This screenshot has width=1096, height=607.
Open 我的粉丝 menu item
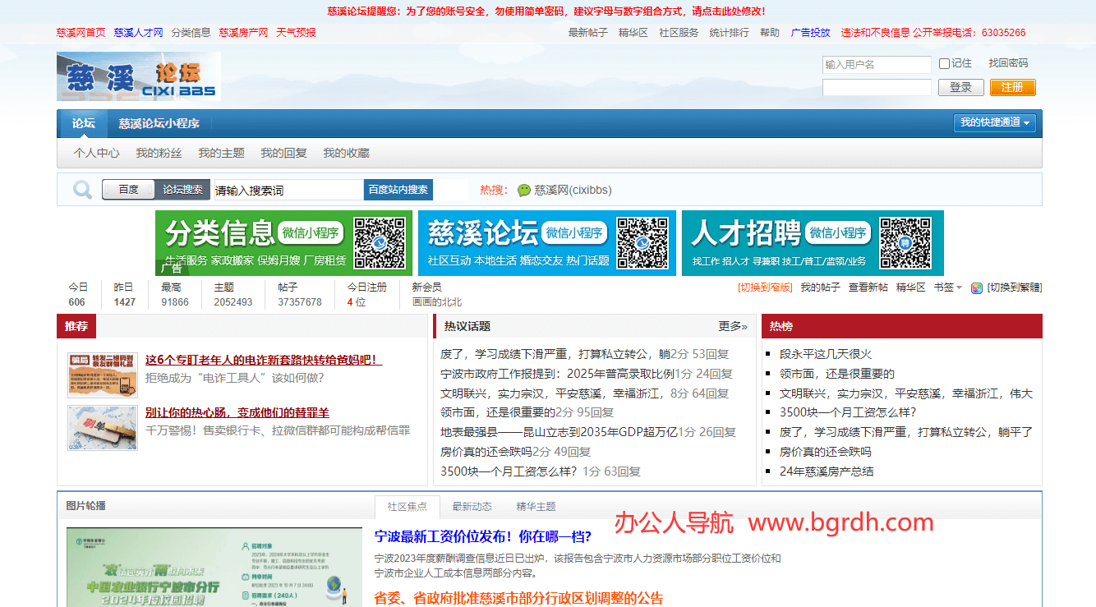coord(159,153)
